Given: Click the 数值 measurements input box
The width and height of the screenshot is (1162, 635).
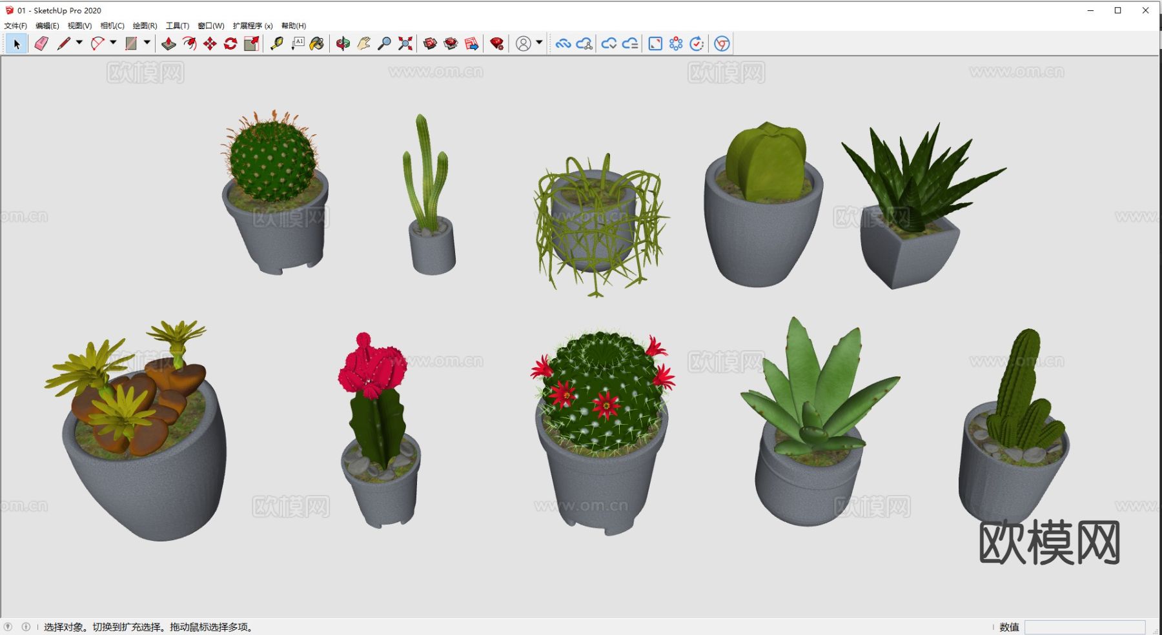Looking at the screenshot, I should point(1085,627).
